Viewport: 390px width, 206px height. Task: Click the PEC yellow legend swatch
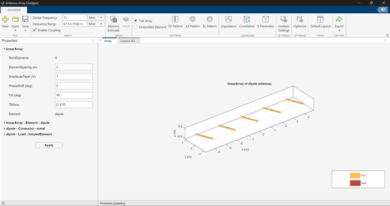355,175
